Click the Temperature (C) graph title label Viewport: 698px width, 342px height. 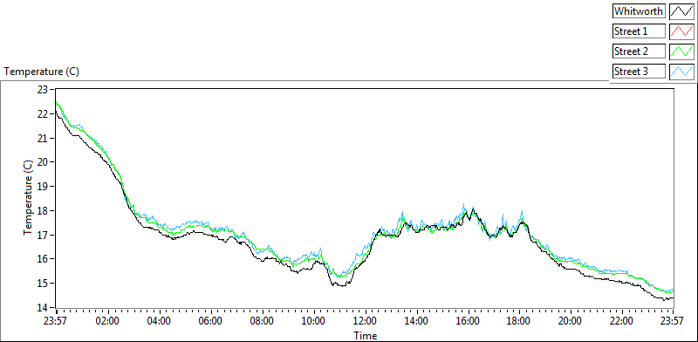pyautogui.click(x=42, y=72)
